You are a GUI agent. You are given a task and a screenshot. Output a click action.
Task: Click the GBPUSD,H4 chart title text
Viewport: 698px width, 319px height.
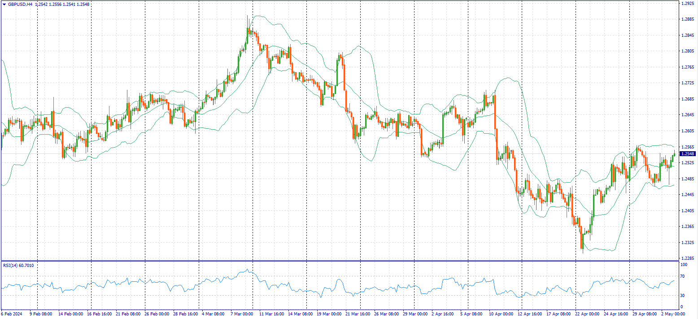(x=20, y=4)
